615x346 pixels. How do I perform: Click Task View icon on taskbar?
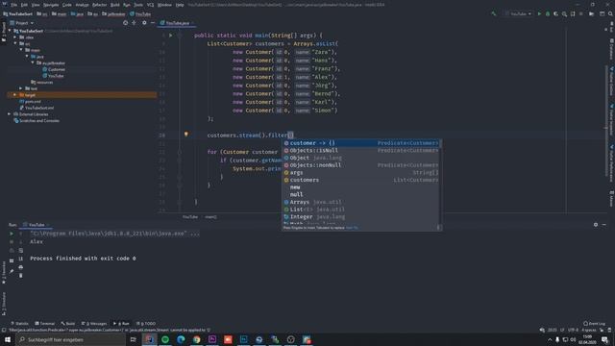pos(134,339)
